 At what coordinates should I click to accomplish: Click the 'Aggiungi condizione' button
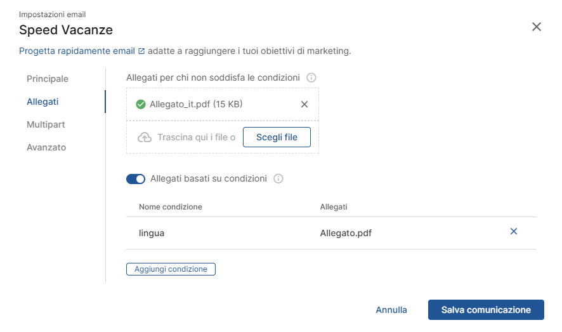(x=171, y=269)
